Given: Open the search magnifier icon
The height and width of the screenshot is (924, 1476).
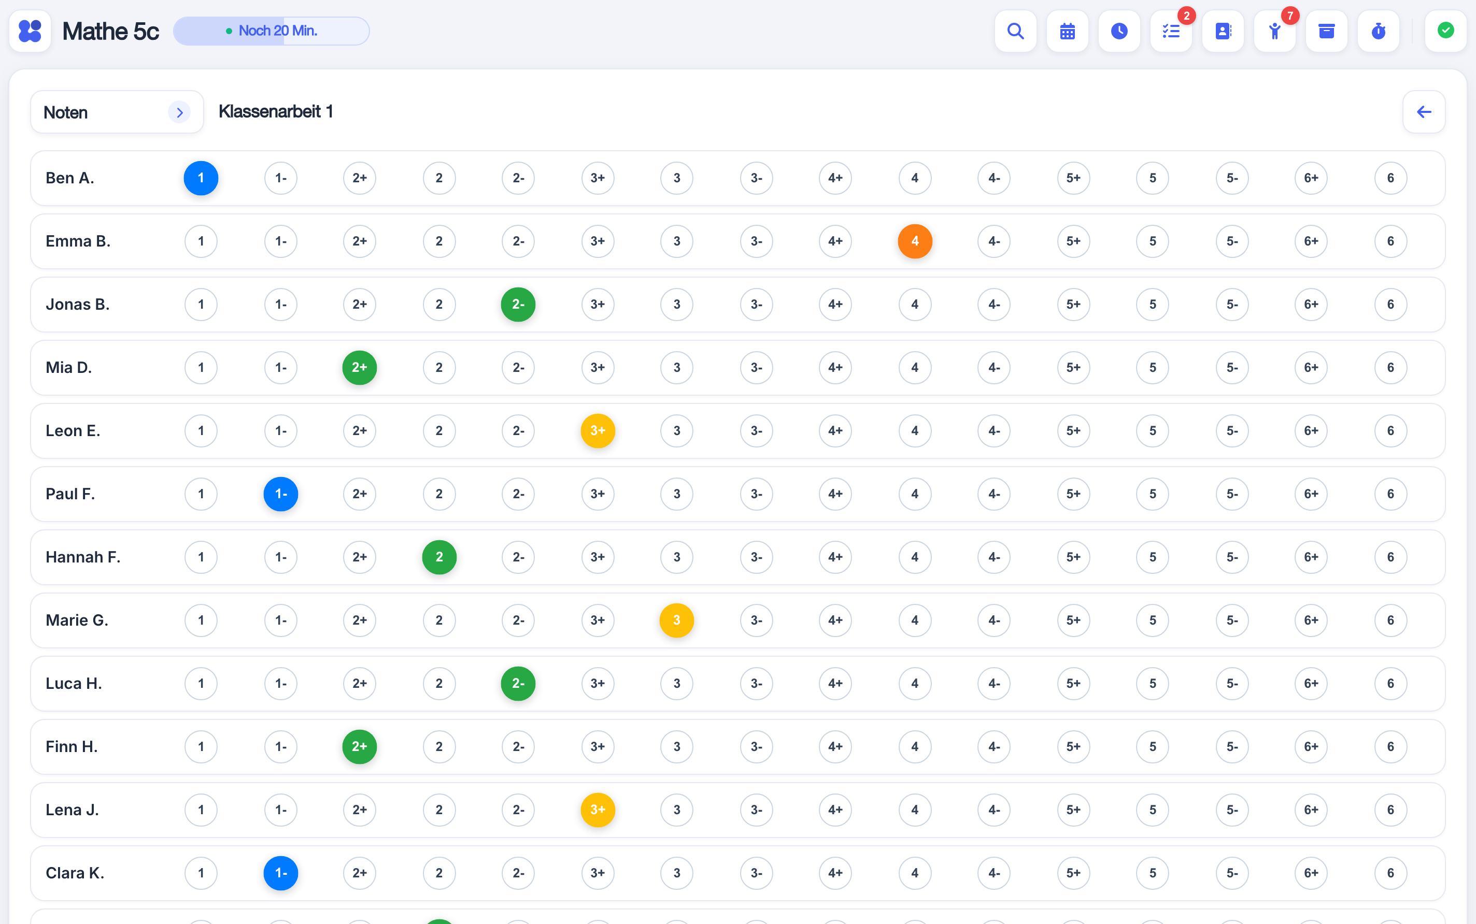Looking at the screenshot, I should [1015, 31].
